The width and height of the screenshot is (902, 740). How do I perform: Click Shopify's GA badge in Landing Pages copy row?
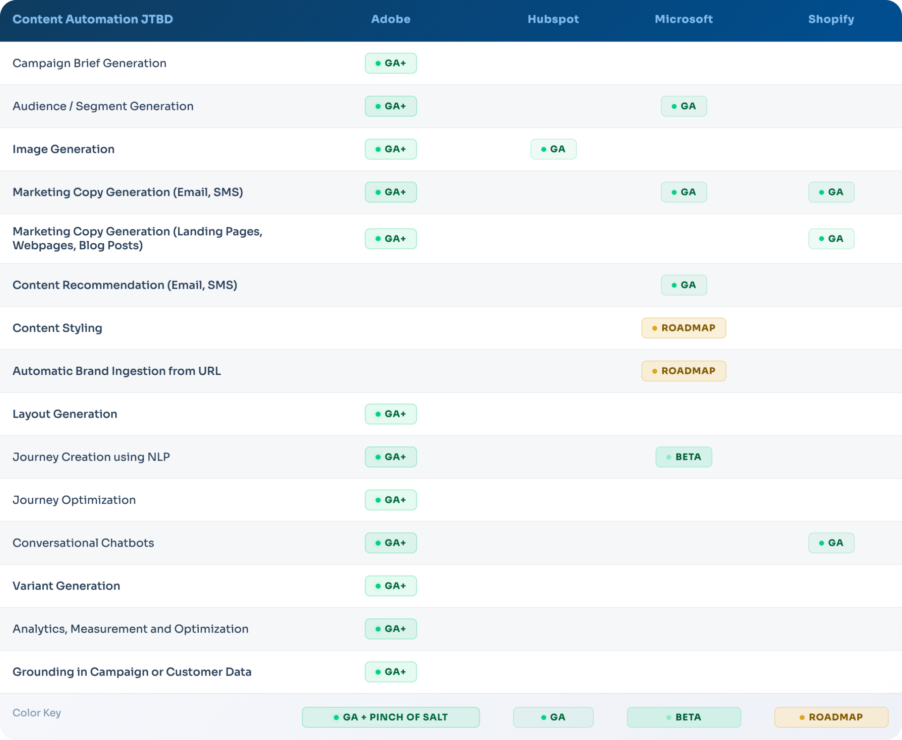click(x=831, y=239)
